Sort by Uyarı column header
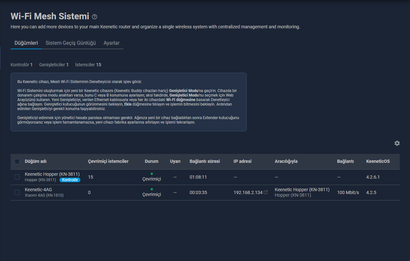 (175, 161)
